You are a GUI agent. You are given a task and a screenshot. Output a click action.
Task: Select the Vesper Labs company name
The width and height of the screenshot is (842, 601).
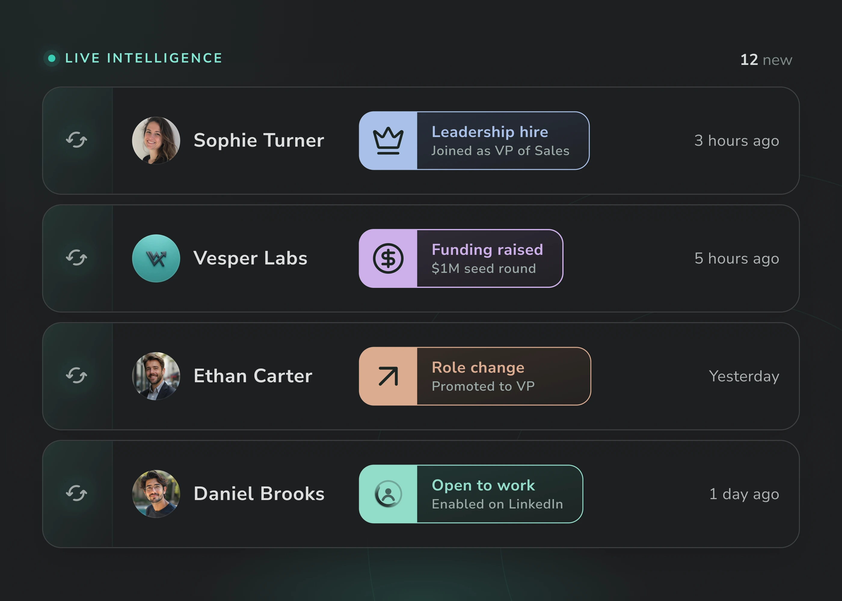click(x=250, y=258)
